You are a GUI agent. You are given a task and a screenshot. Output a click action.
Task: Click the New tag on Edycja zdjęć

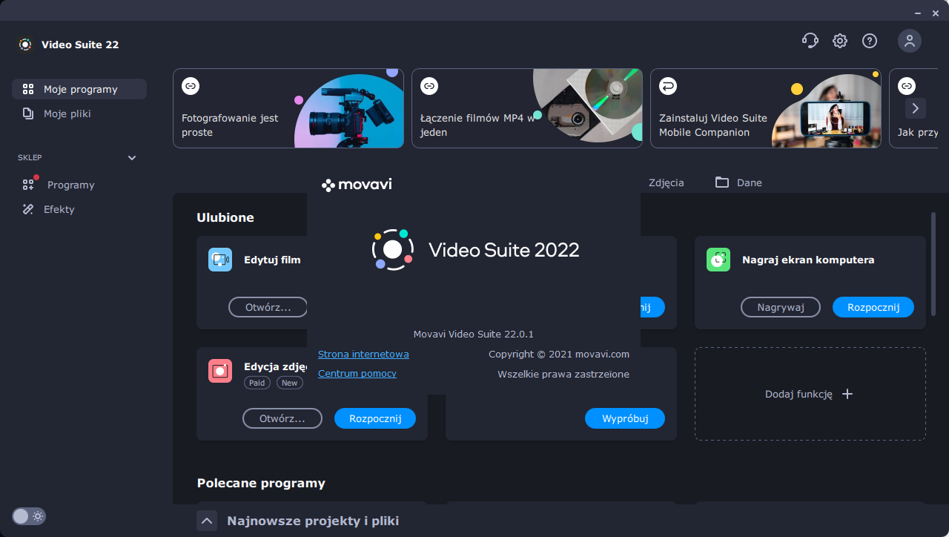coord(290,383)
